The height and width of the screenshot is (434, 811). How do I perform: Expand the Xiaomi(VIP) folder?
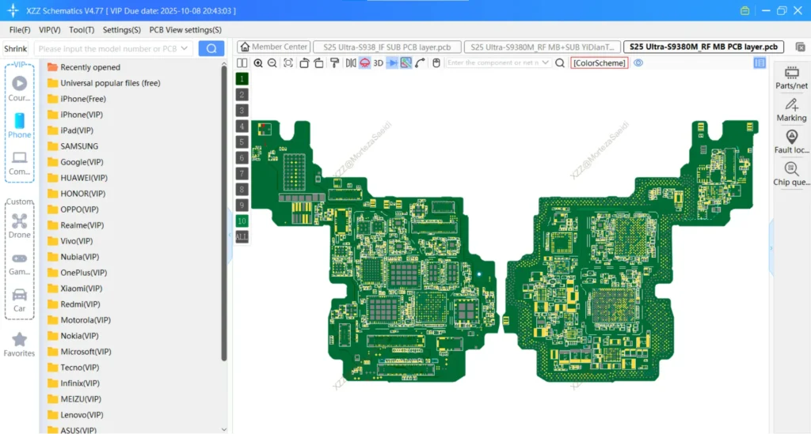74,289
